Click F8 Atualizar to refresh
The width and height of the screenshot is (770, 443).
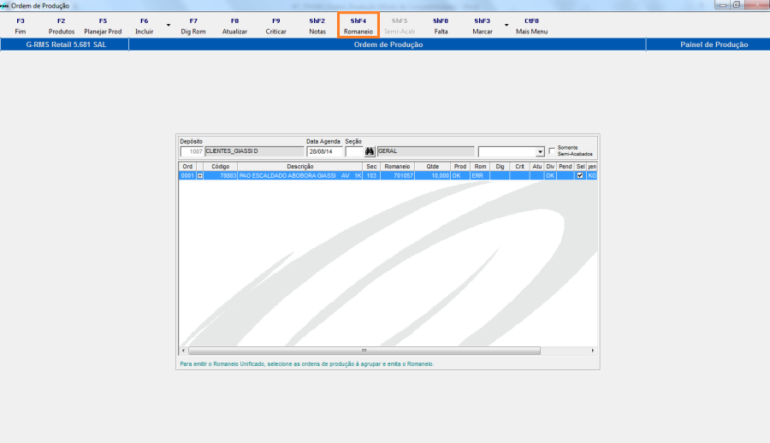[234, 26]
